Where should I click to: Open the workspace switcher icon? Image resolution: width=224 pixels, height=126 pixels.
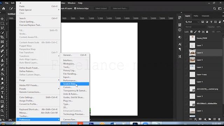coord(220,8)
